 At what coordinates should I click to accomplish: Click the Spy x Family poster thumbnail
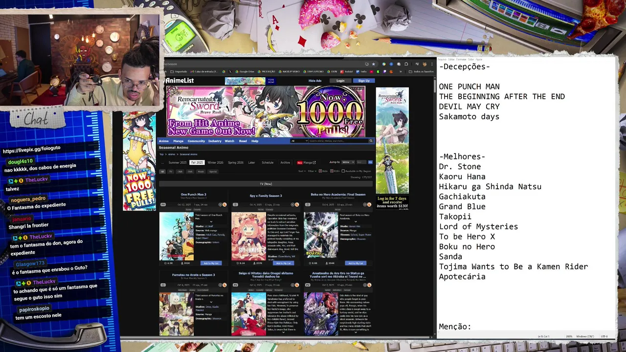[248, 236]
